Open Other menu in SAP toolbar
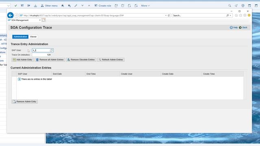 pyautogui.click(x=49, y=6)
